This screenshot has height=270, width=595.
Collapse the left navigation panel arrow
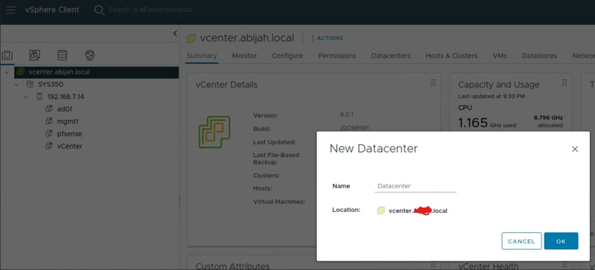click(x=175, y=33)
